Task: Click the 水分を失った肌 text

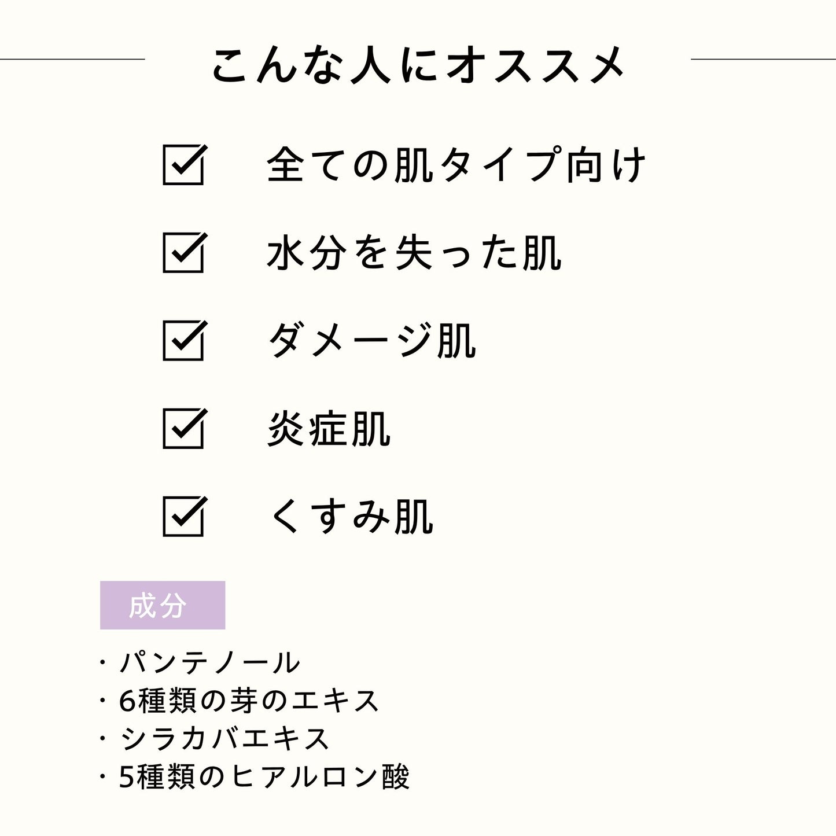Action: (x=414, y=253)
